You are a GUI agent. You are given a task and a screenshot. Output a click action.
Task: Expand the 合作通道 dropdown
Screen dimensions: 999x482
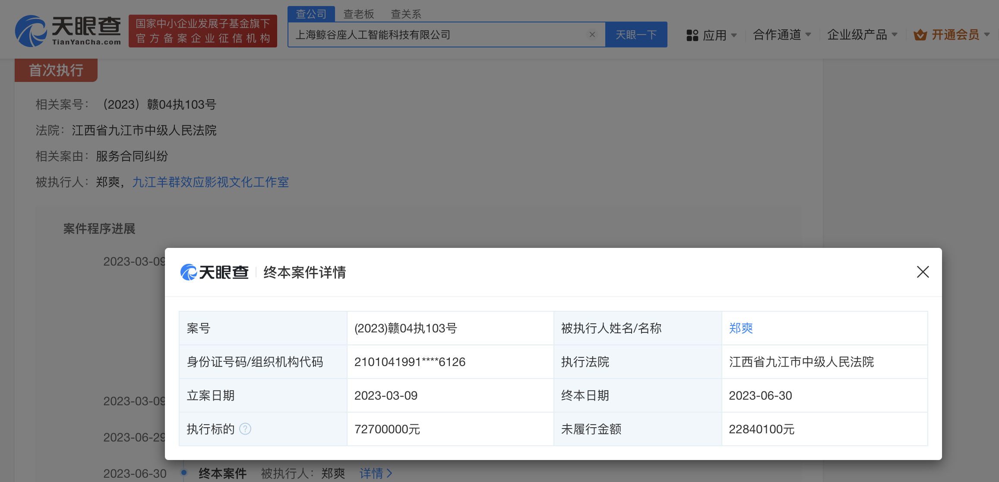tap(782, 35)
